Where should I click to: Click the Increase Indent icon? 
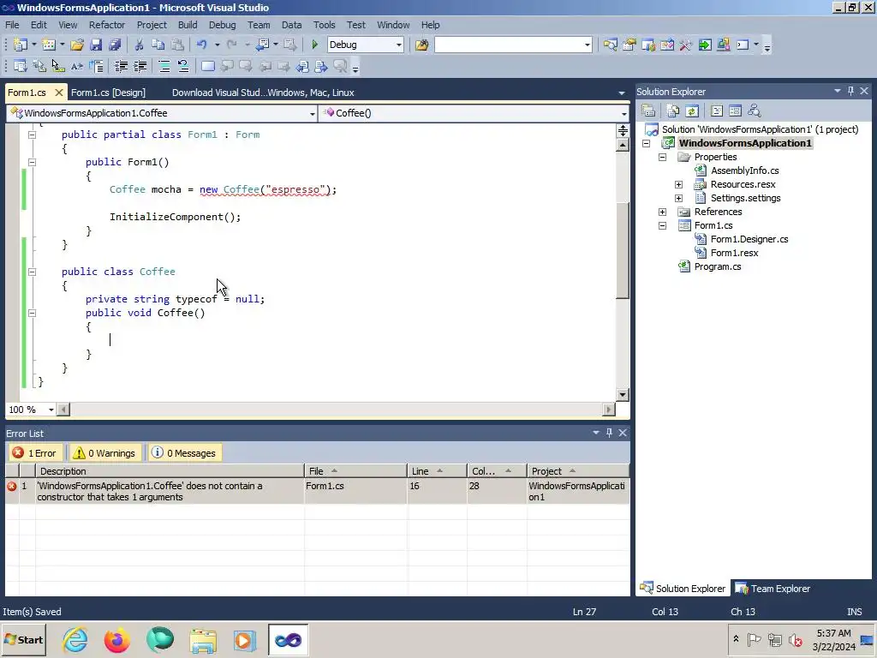point(140,67)
